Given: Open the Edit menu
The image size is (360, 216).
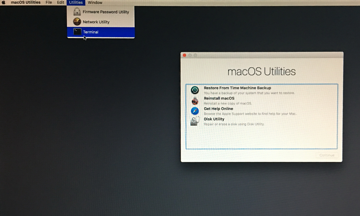Looking at the screenshot, I should coord(61,2).
